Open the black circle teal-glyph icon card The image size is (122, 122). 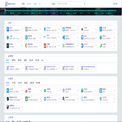click(x=14, y=99)
